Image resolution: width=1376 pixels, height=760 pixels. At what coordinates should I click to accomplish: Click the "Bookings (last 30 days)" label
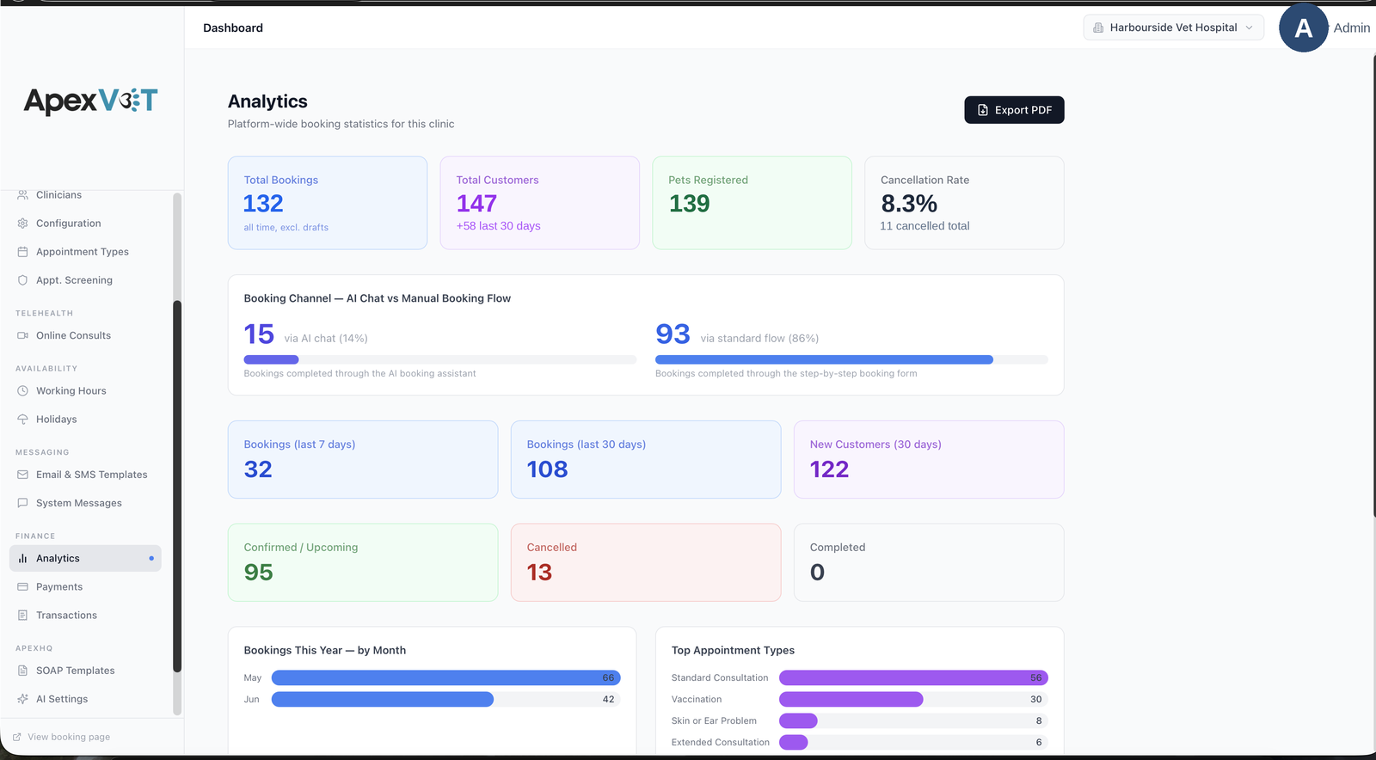587,444
